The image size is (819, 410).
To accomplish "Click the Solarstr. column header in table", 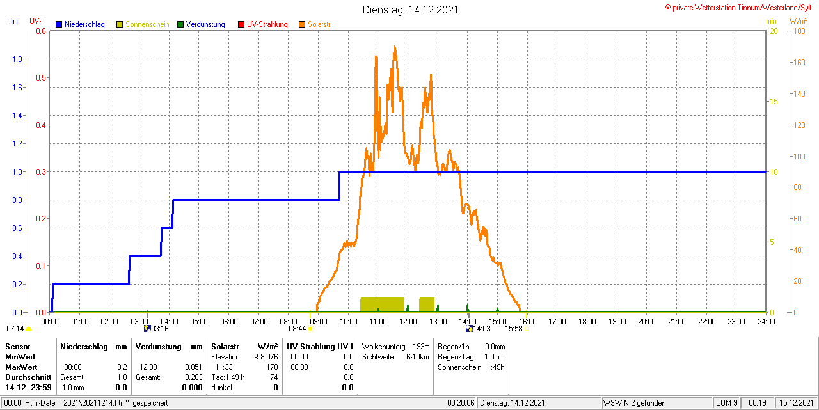I will (225, 346).
